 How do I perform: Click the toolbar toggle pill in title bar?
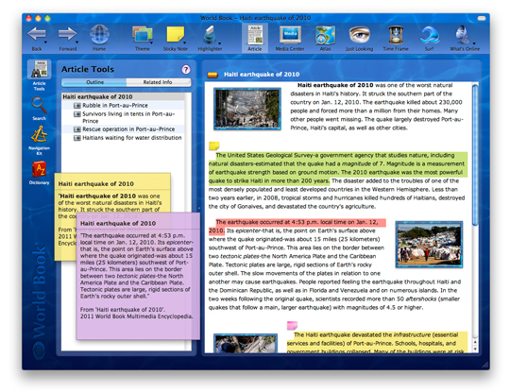(x=482, y=18)
